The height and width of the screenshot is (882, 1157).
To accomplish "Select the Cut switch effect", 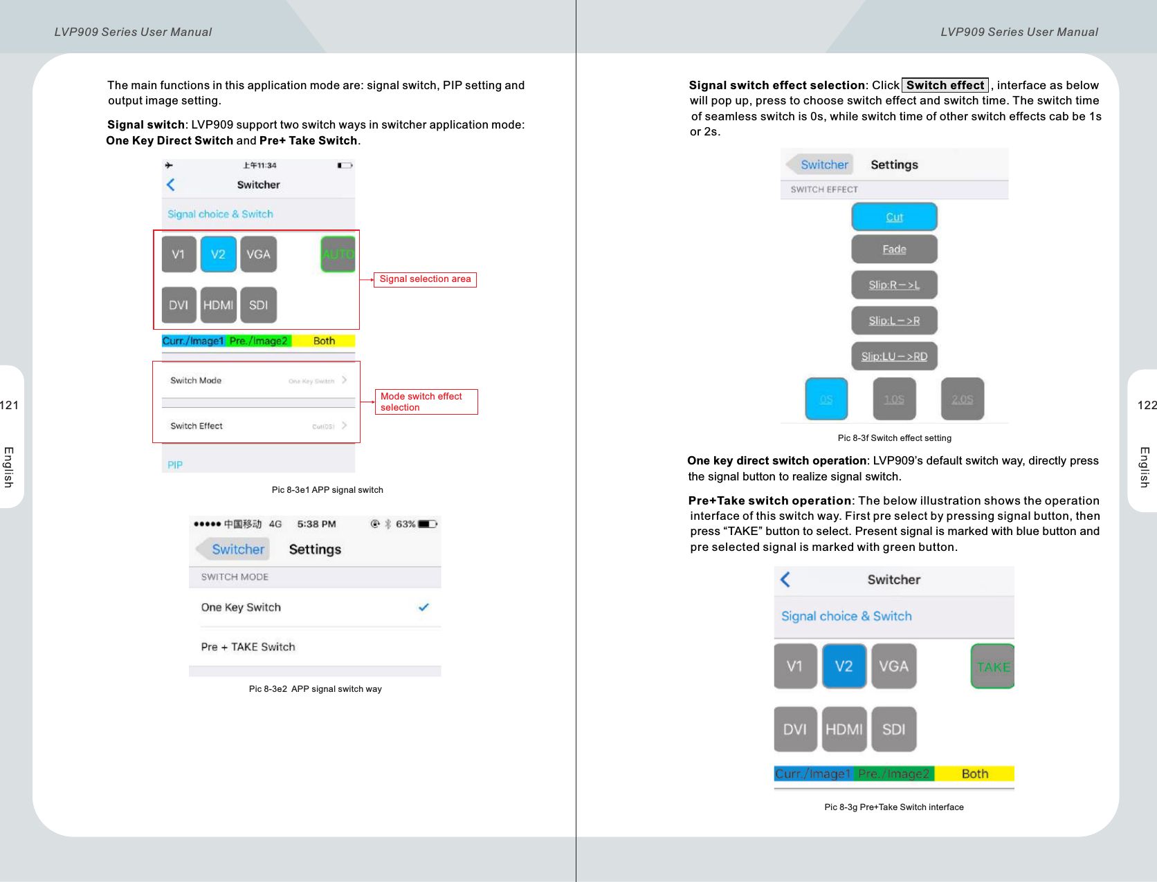I will (x=894, y=217).
